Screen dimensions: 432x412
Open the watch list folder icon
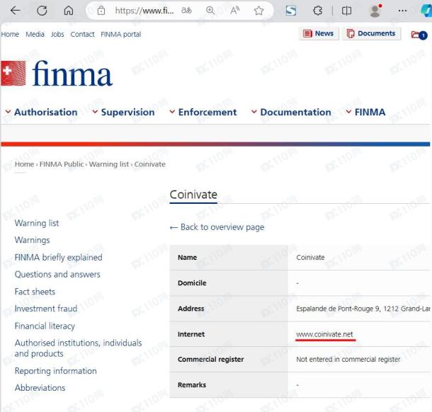tap(419, 35)
